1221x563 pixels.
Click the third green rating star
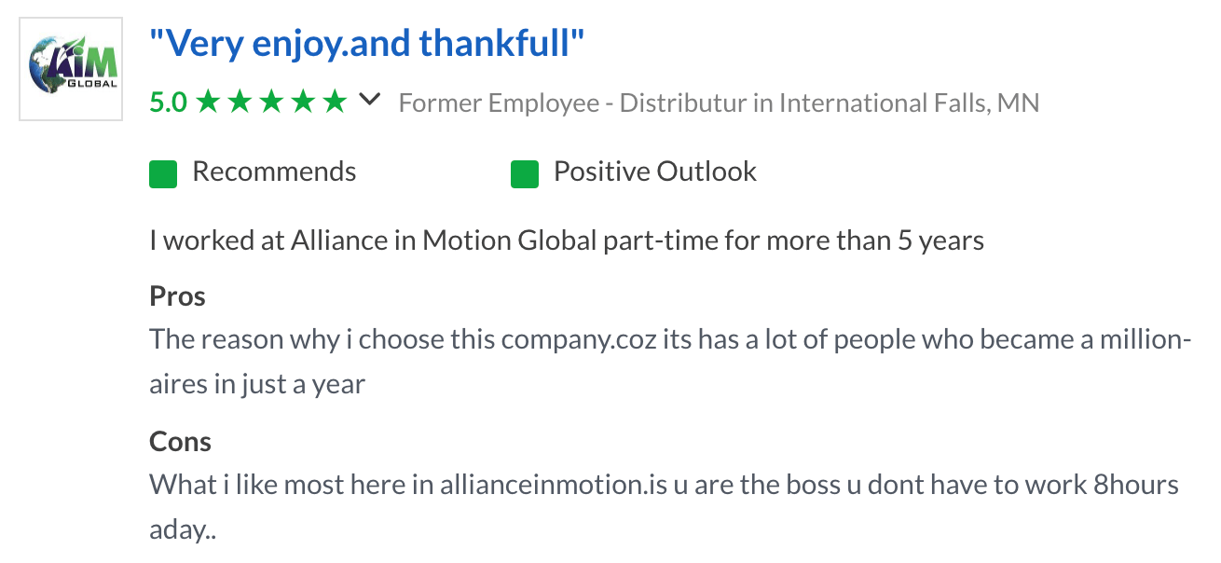point(272,102)
